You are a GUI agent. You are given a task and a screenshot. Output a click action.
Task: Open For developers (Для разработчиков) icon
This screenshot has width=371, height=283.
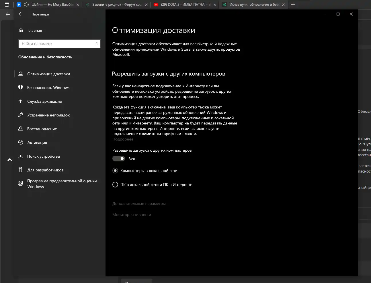point(21,170)
